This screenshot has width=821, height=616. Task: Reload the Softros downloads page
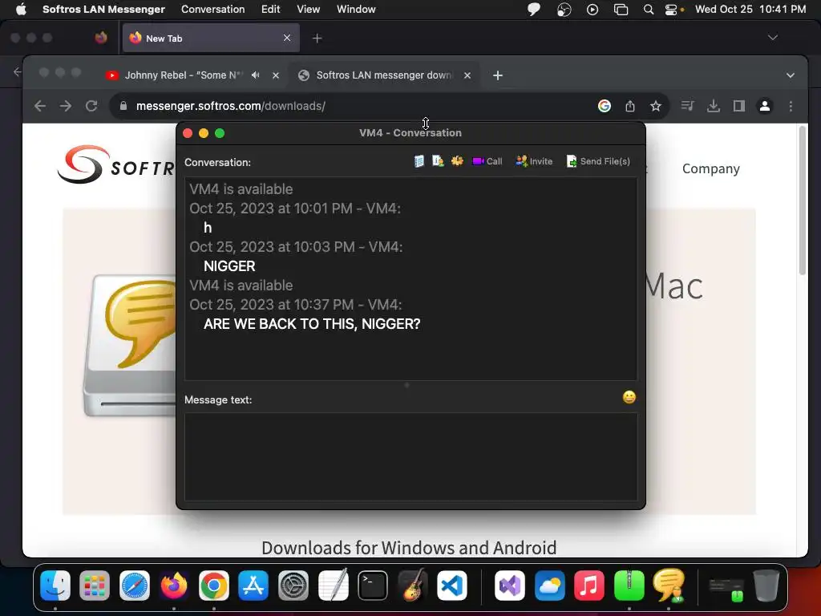[91, 106]
